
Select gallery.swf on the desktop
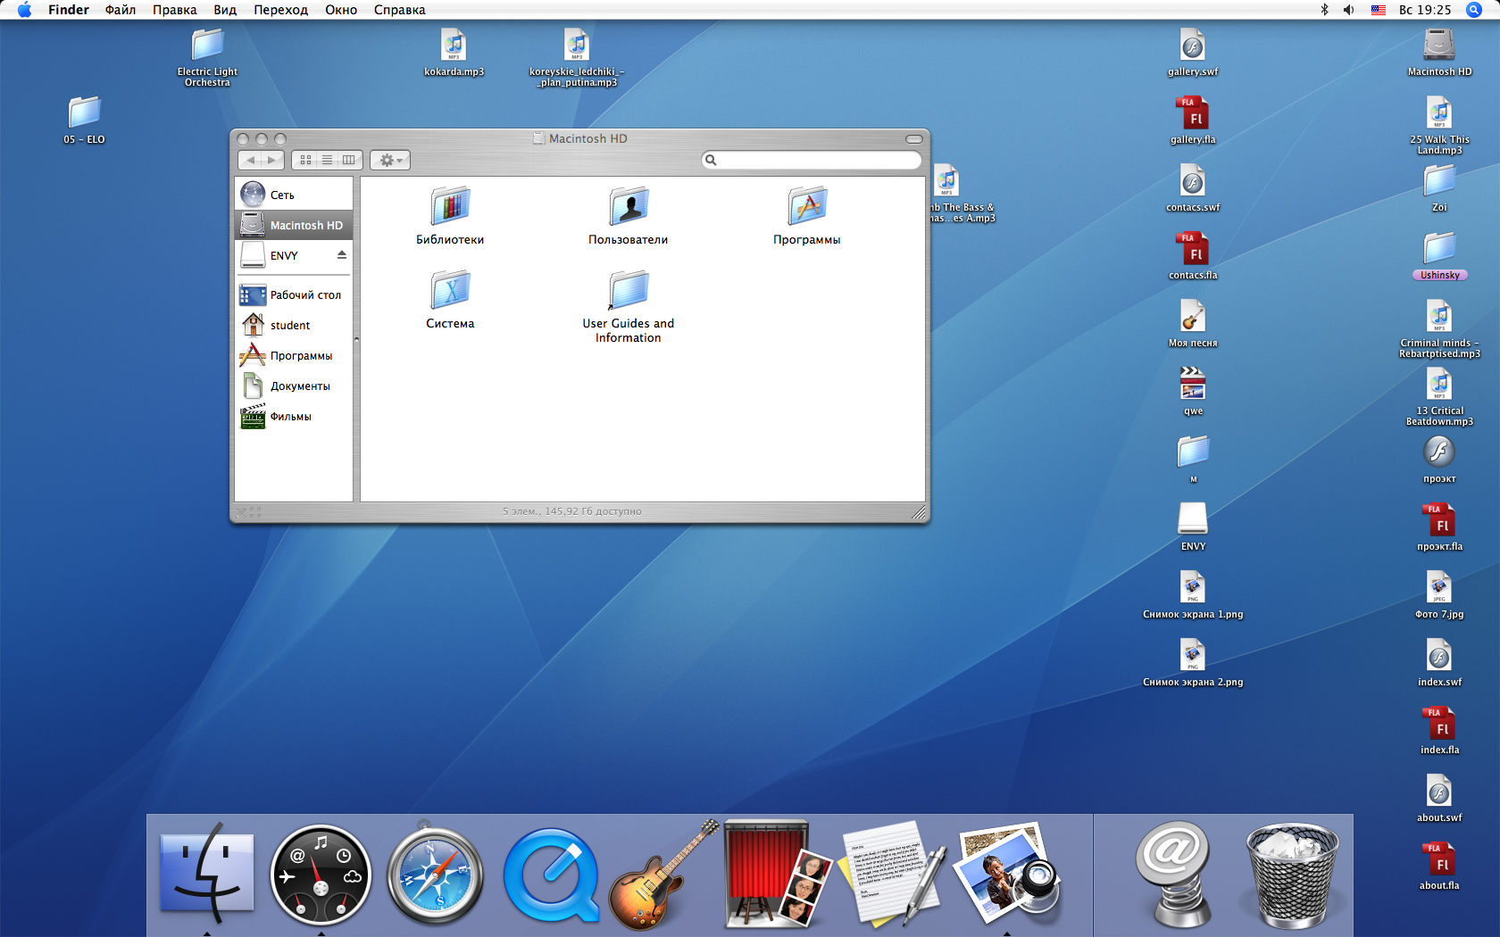(1193, 53)
